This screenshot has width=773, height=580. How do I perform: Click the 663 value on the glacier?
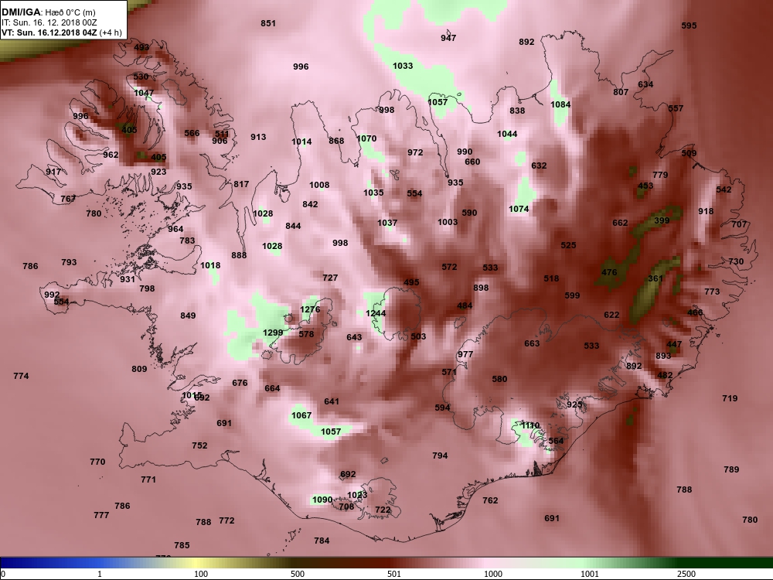tap(532, 343)
